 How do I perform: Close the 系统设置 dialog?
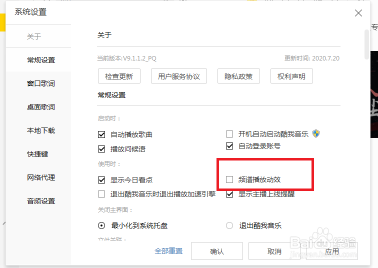(358, 13)
